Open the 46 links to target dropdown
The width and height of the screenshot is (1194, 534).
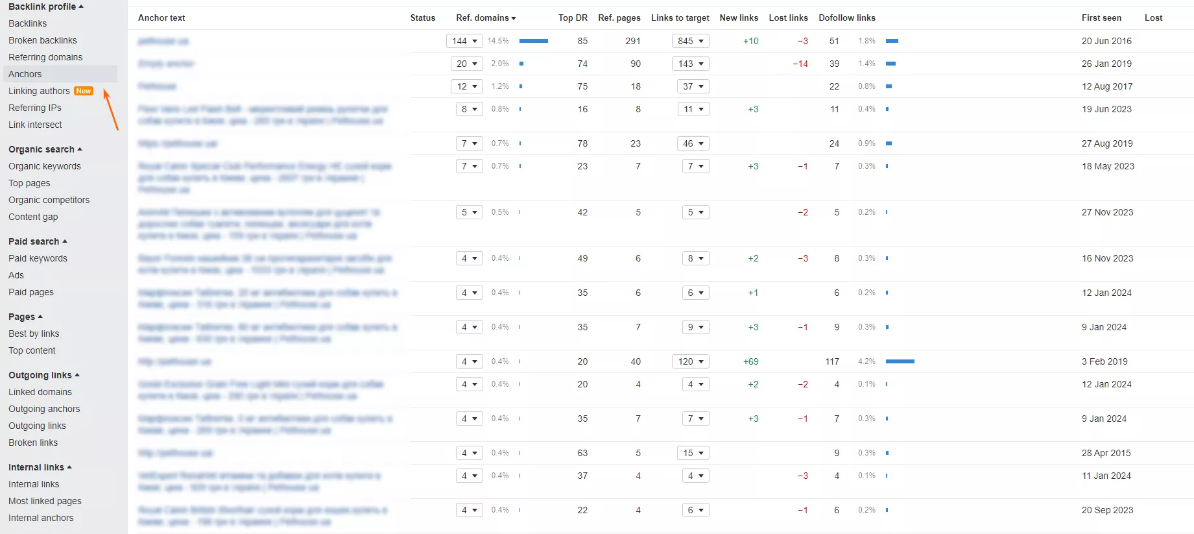pos(693,143)
